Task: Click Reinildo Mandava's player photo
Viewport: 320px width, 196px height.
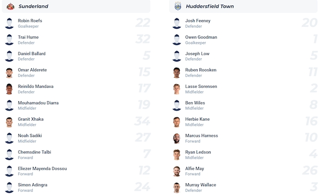Action: pyautogui.click(x=9, y=89)
